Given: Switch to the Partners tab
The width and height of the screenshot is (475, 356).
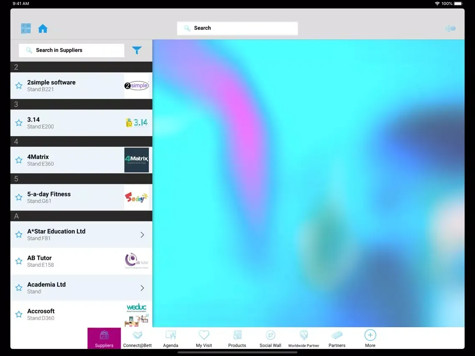Looking at the screenshot, I should 337,338.
